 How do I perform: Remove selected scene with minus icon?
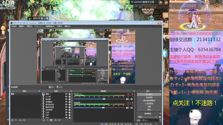16,120
